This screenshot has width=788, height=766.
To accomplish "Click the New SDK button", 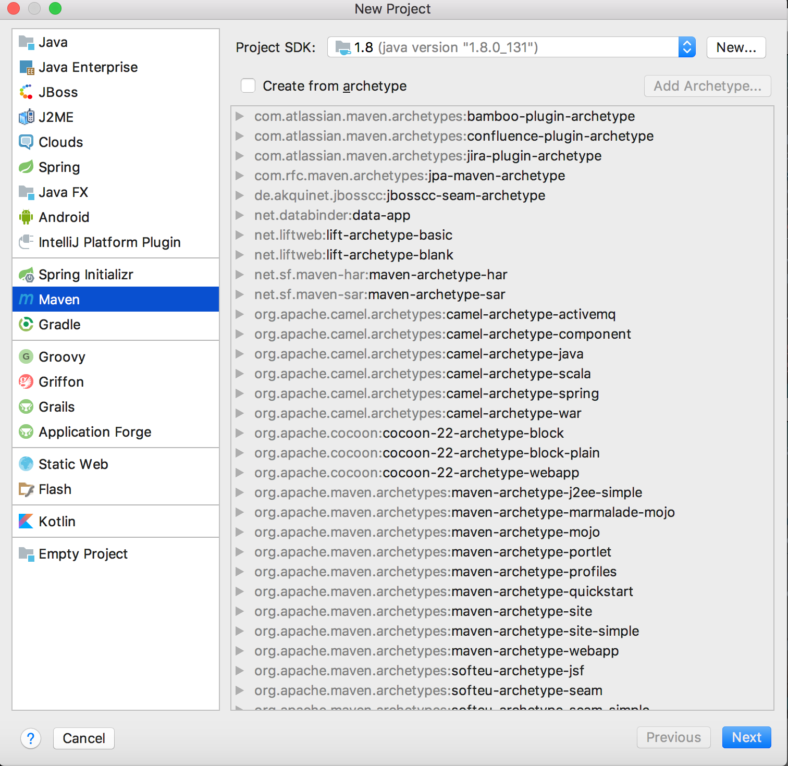I will point(735,47).
